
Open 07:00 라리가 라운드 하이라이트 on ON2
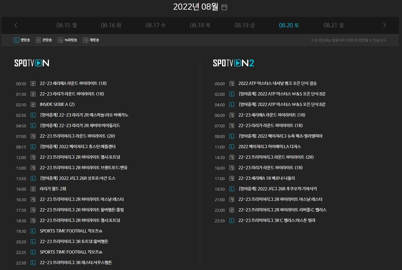[x=270, y=126]
